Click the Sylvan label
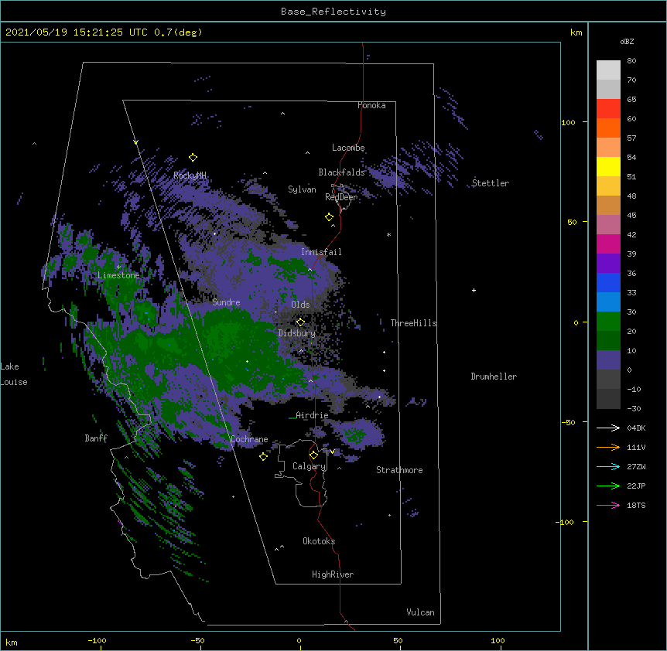 [x=302, y=189]
